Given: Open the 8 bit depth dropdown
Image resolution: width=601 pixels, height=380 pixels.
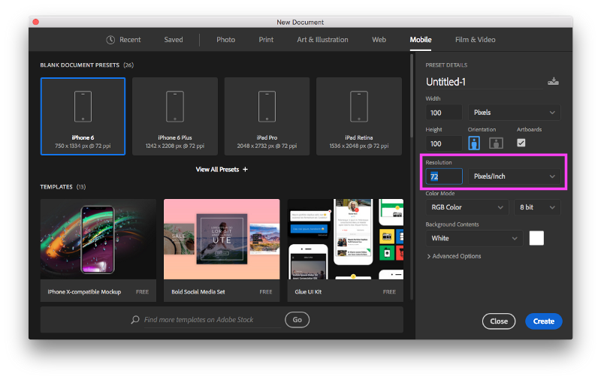Looking at the screenshot, I should click(537, 207).
